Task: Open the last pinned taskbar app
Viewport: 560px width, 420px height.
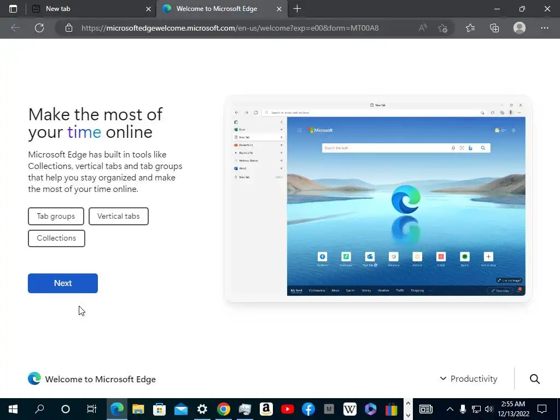Action: (x=392, y=409)
